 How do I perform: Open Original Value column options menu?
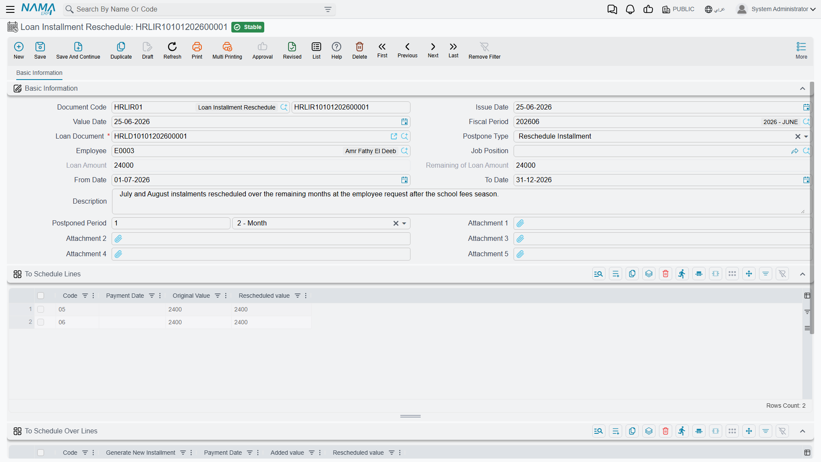(x=226, y=296)
